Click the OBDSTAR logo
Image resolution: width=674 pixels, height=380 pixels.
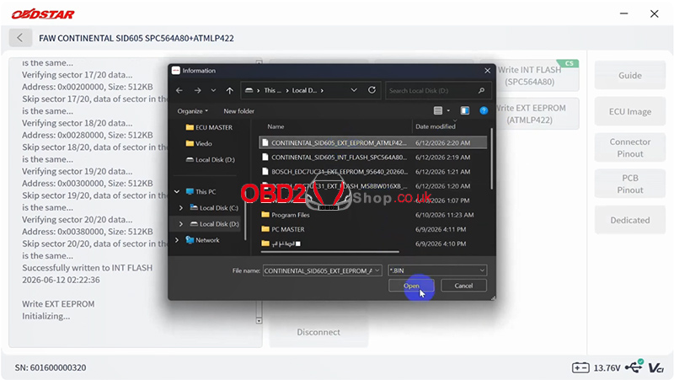(x=43, y=14)
